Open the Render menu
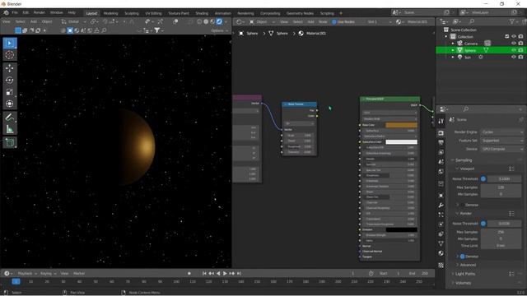Viewport: 527px width, 296px height. (x=39, y=13)
